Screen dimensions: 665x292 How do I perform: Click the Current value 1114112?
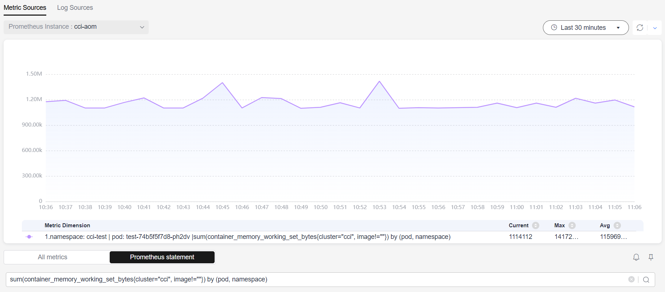(x=520, y=237)
